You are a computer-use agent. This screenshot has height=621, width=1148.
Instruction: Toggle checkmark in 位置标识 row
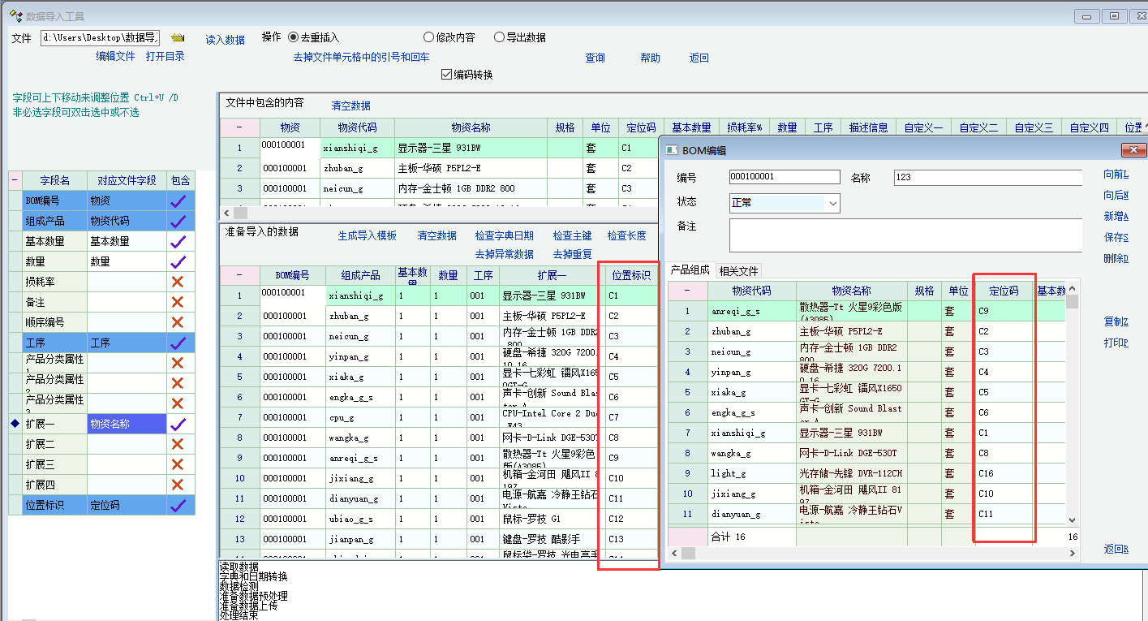click(x=178, y=505)
